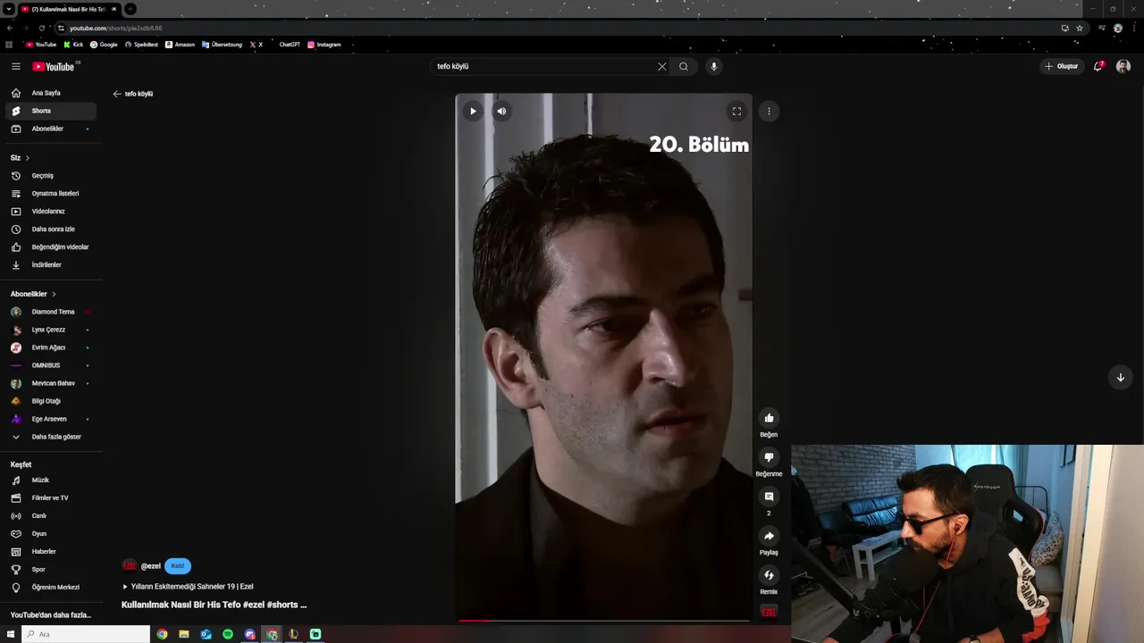The height and width of the screenshot is (643, 1144).
Task: Click the Windows Start button
Action: 11,634
